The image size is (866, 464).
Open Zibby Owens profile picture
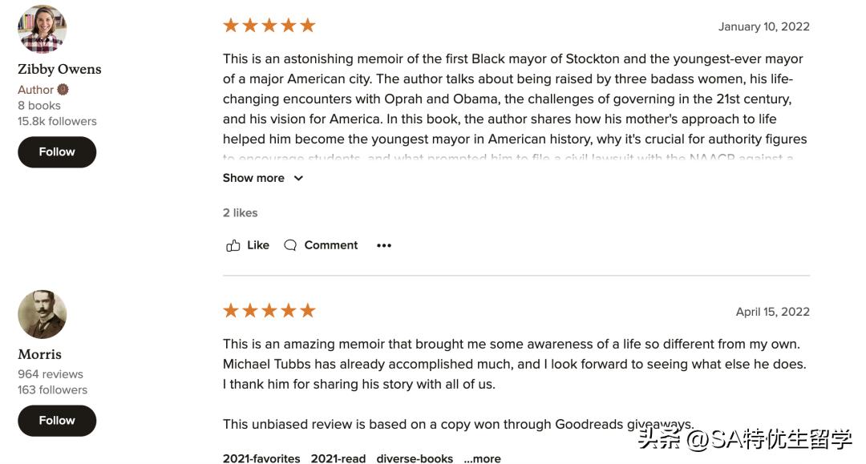[x=42, y=29]
